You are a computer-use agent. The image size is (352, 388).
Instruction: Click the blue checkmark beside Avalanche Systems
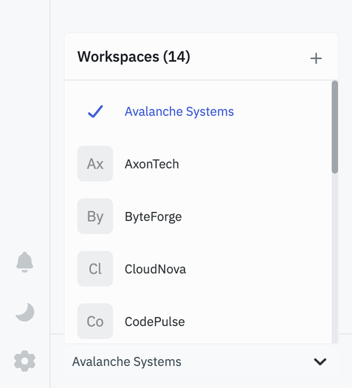95,112
